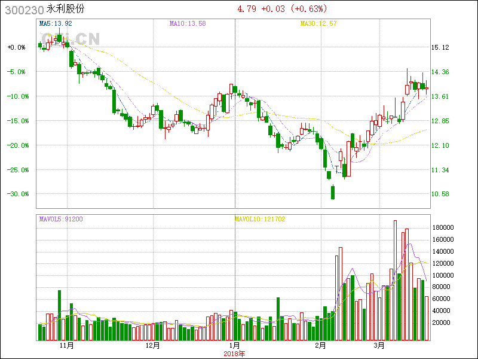Click the tallest volume bar in March
This screenshot has width=478, height=359.
(395, 280)
